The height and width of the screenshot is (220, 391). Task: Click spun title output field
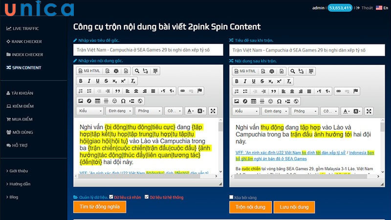(x=307, y=50)
